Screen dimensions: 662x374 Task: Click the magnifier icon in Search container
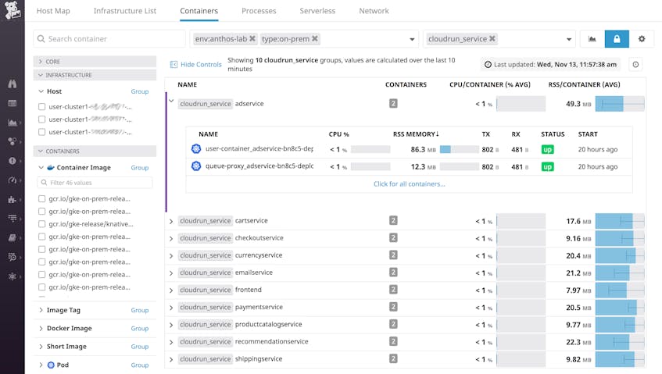click(41, 39)
